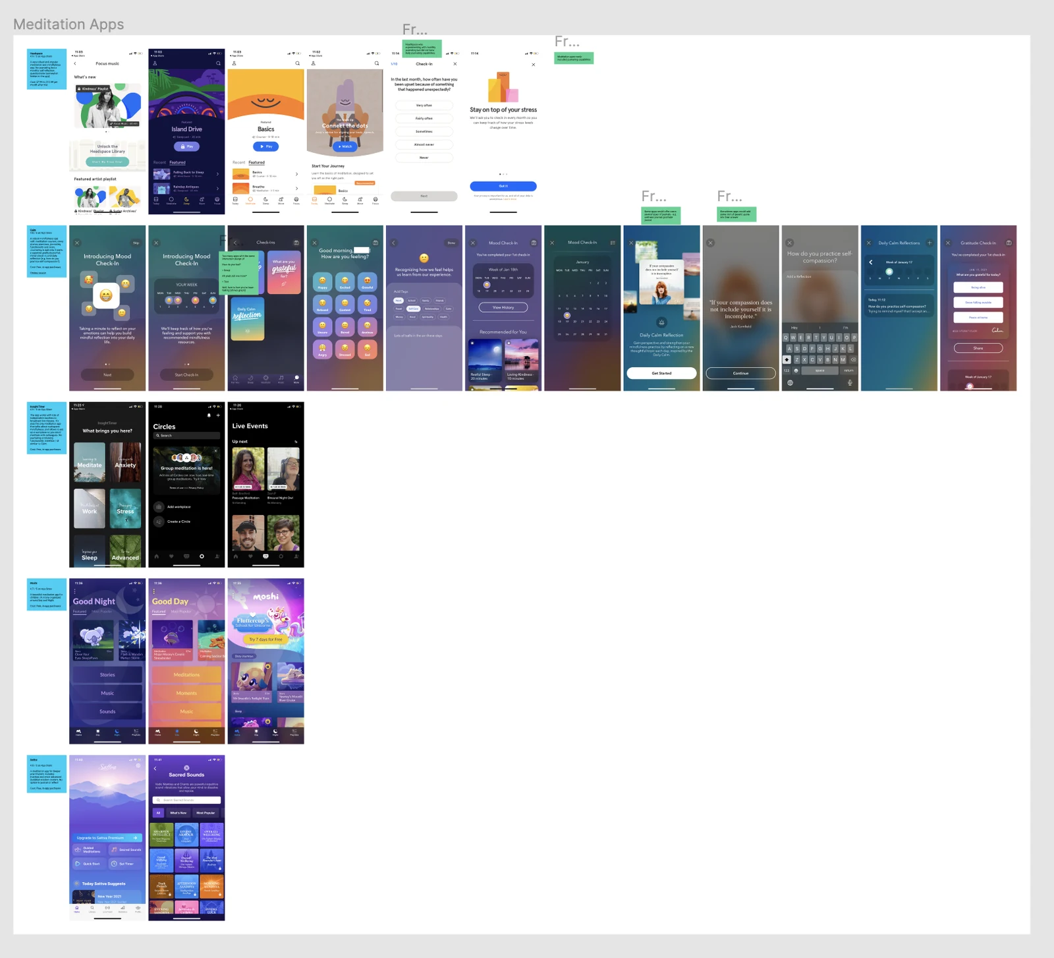Toggle the 'Self Care' tag chip

point(413,309)
